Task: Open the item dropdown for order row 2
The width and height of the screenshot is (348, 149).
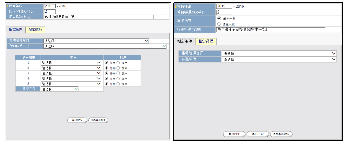Action: click(x=71, y=68)
